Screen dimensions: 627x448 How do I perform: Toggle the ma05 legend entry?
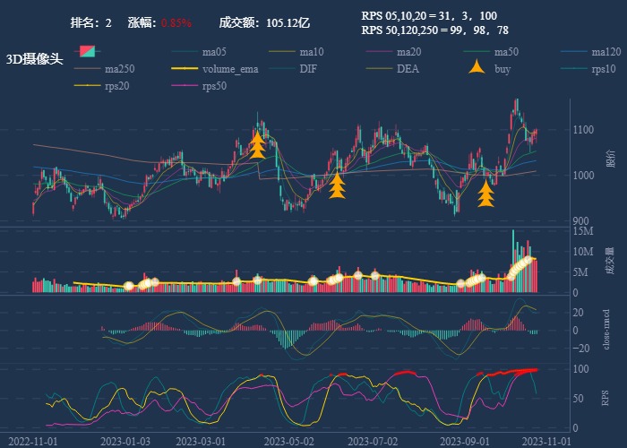coord(214,52)
